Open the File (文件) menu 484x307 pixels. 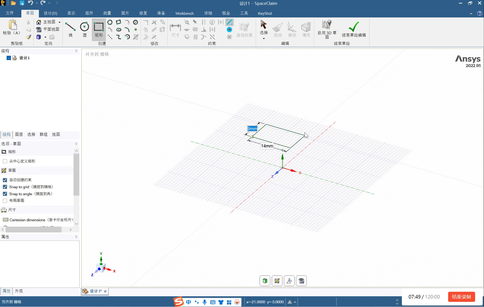(x=10, y=13)
